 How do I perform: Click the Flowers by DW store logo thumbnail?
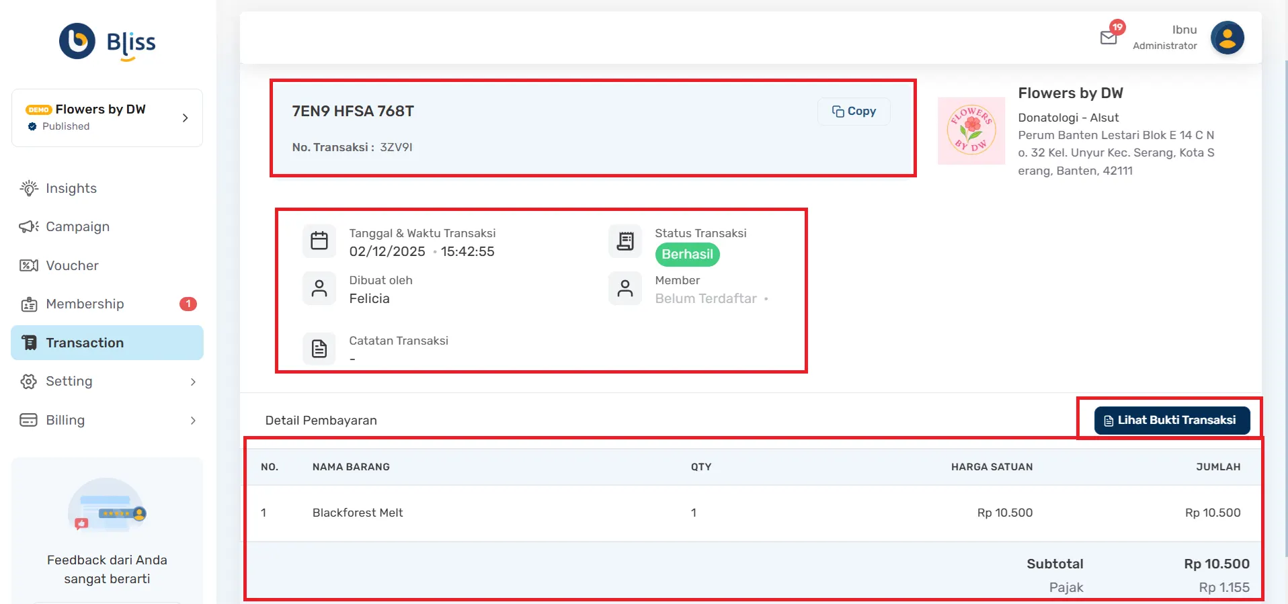[971, 130]
